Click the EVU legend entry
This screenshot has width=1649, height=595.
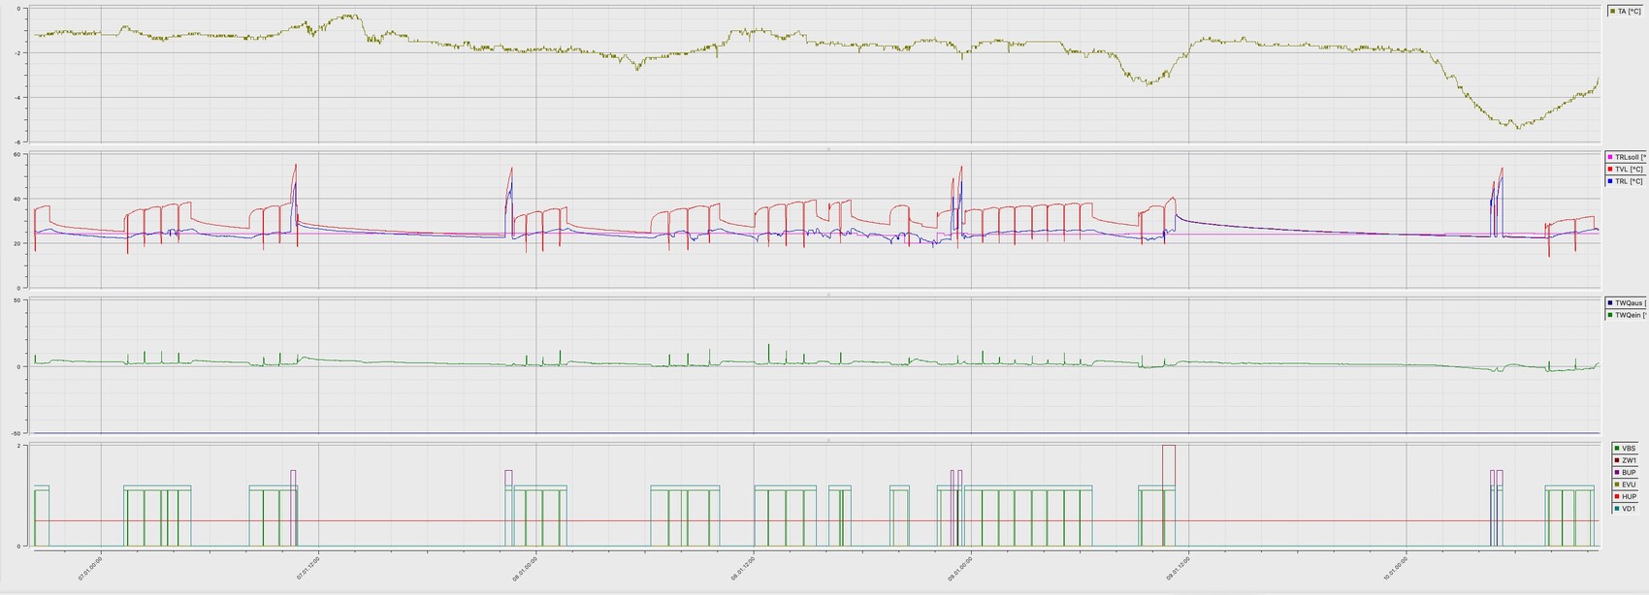[1628, 485]
